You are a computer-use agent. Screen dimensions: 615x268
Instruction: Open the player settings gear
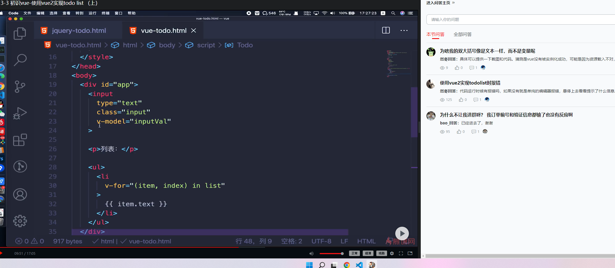pyautogui.click(x=392, y=253)
